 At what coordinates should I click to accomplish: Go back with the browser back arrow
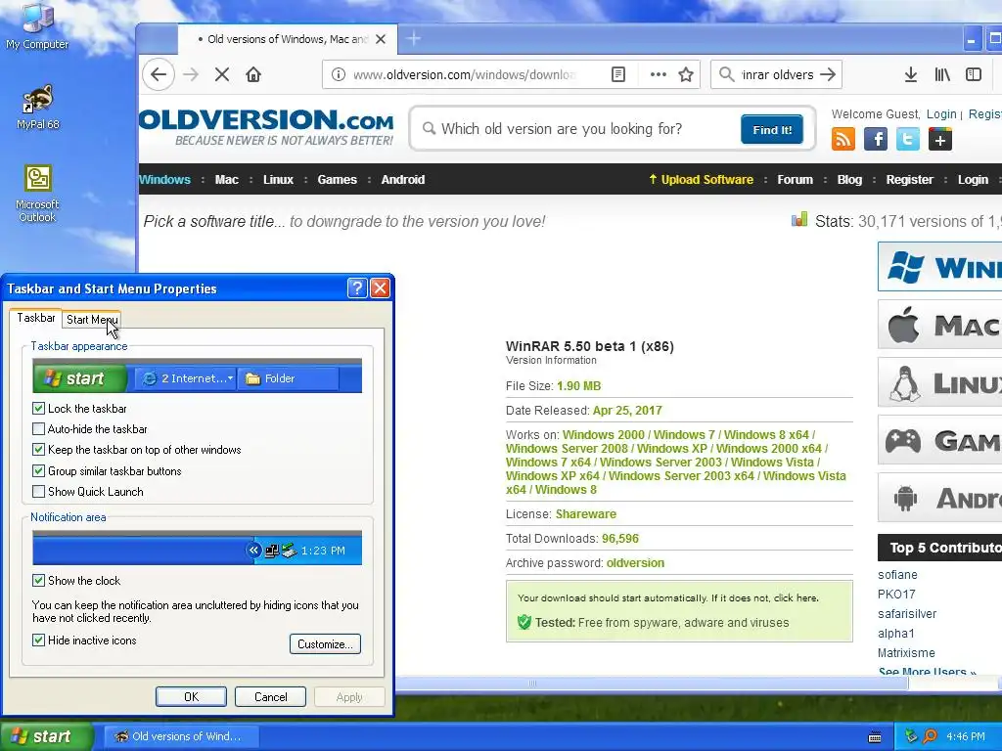[x=159, y=74]
